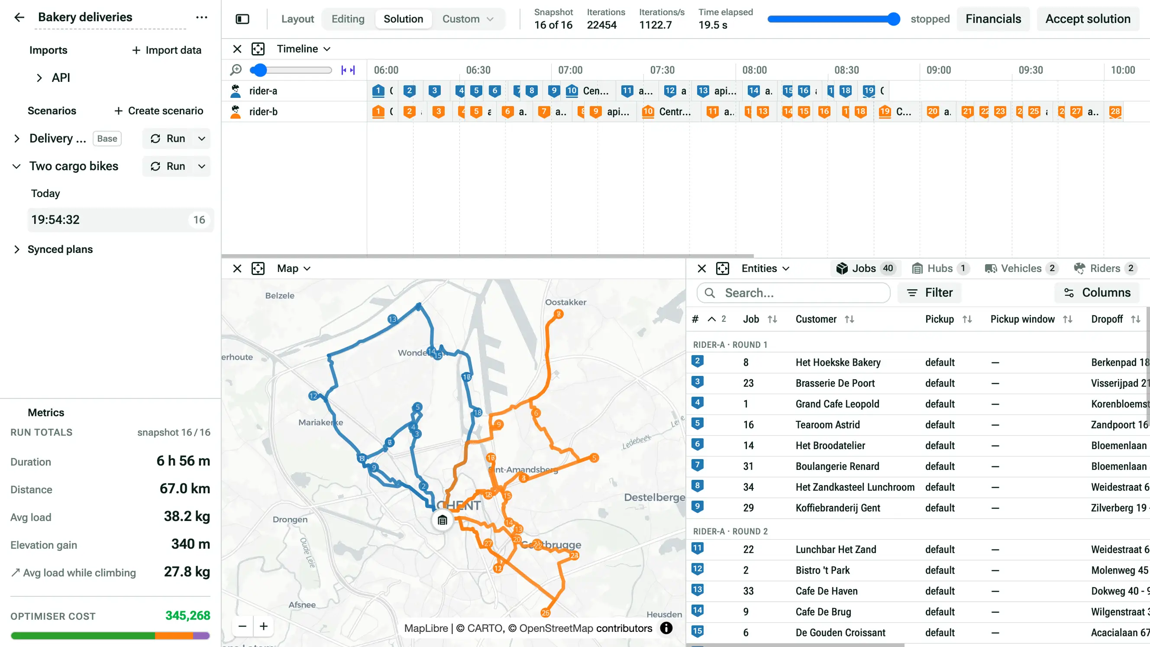Image resolution: width=1150 pixels, height=647 pixels.
Task: Open the three-dot project options menu
Action: click(202, 17)
